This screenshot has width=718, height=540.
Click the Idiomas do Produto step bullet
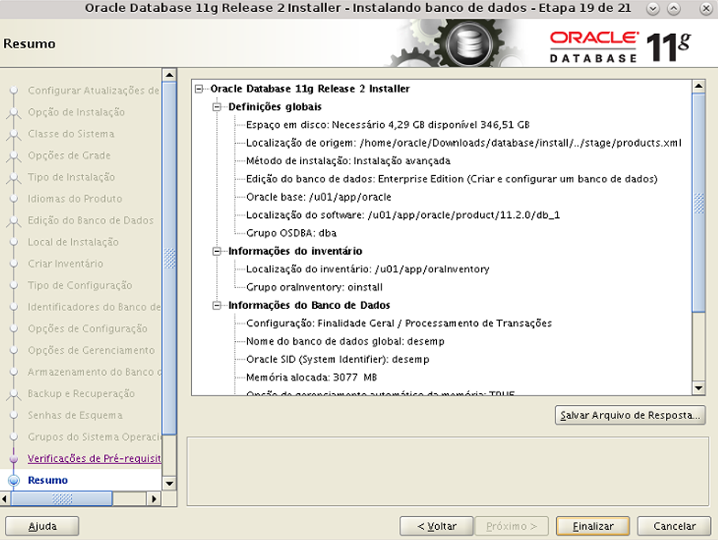[x=13, y=199]
